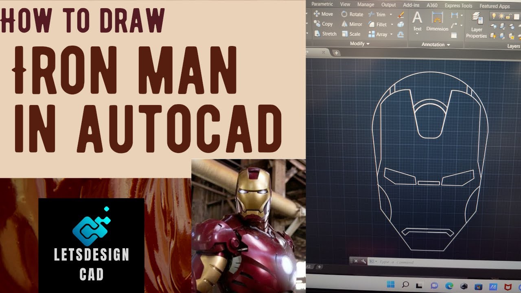Switch to the Manage ribbon tab

pyautogui.click(x=366, y=4)
